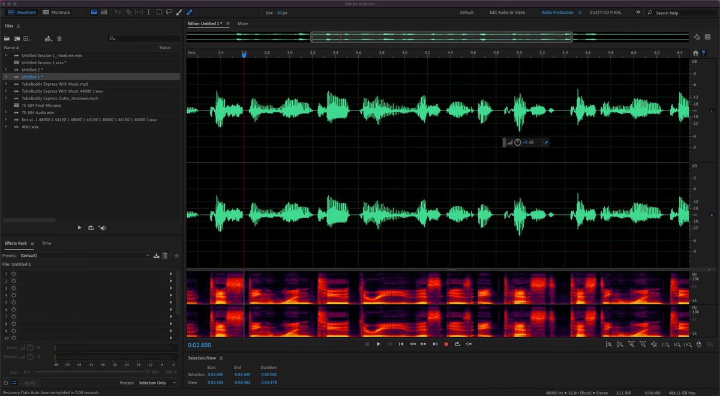Open the Mixer tab
Screen dimensions: 720x396
point(242,23)
